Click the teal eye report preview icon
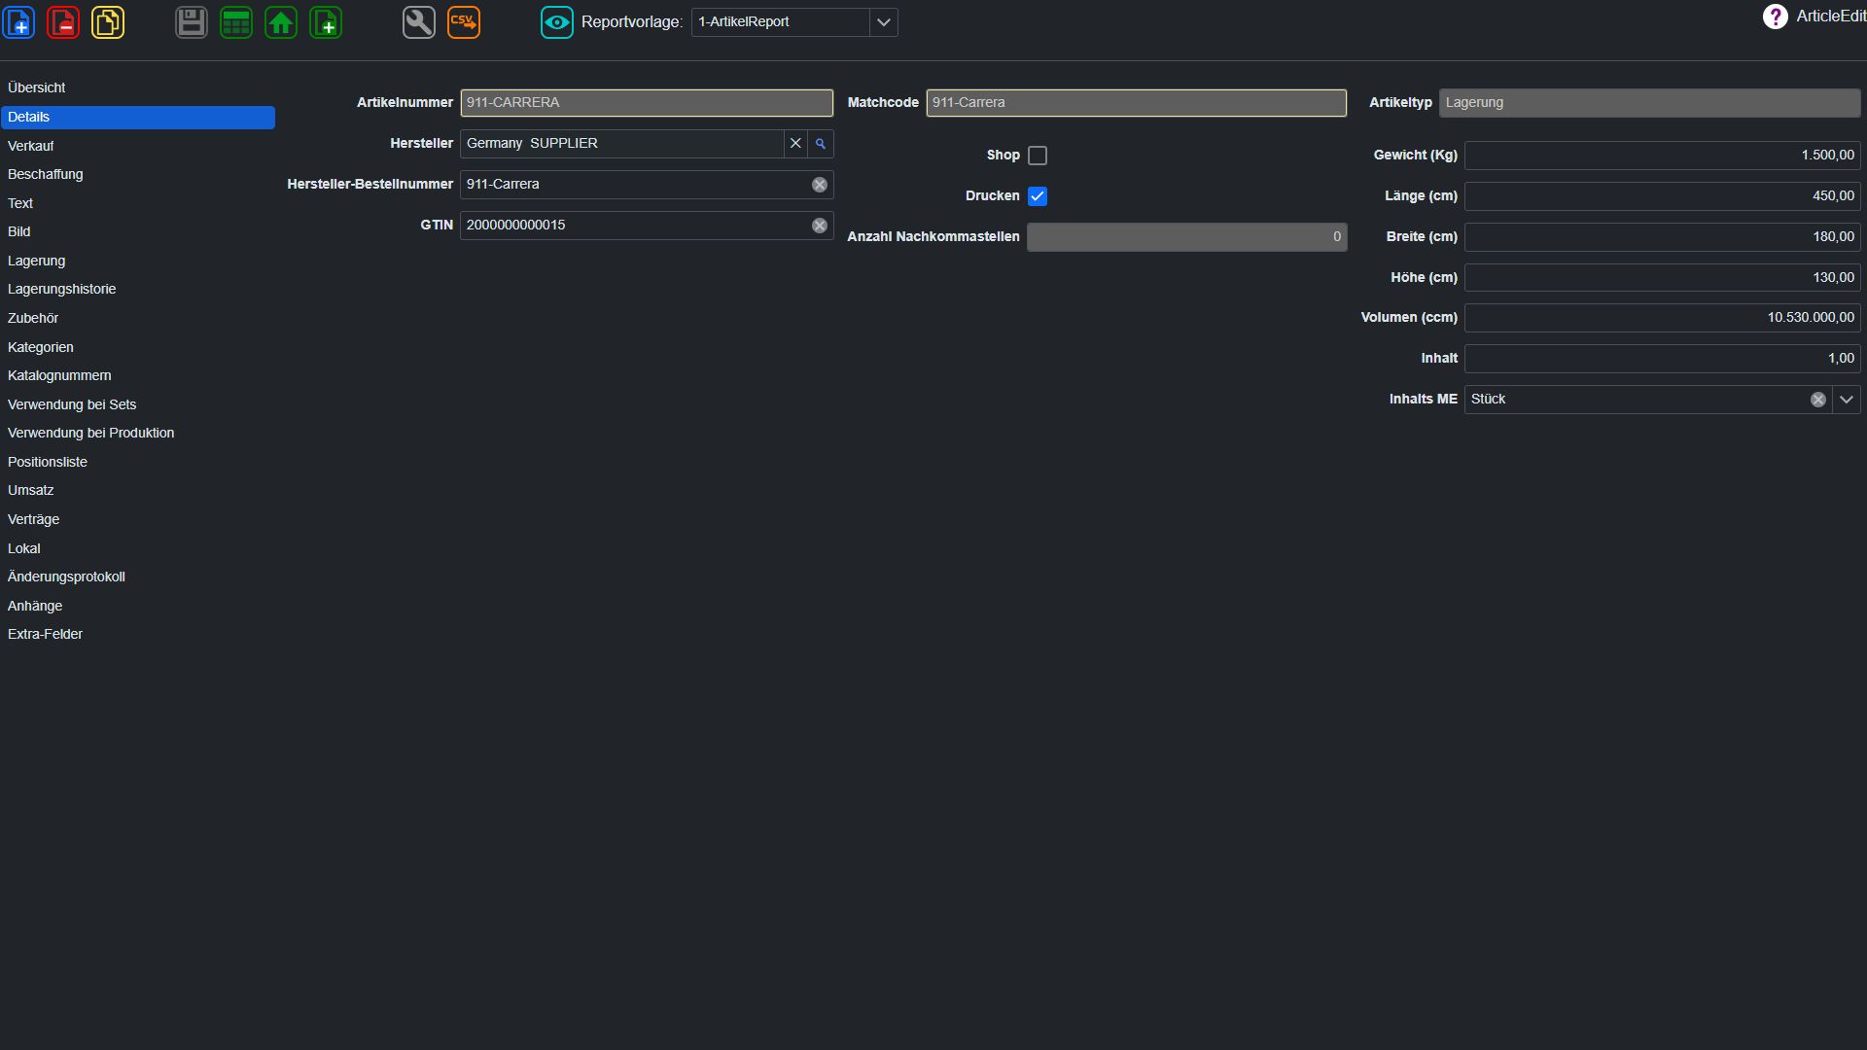 pos(557,22)
